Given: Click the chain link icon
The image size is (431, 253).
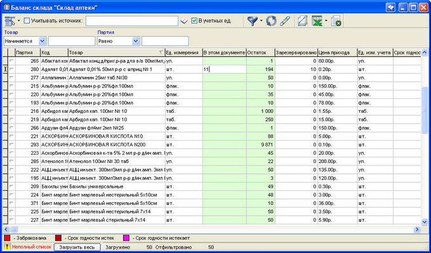Looking at the screenshot, I should point(285,21).
